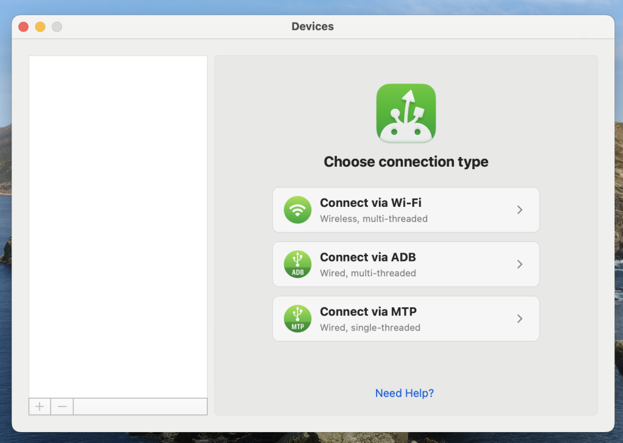
Task: Expand the Connect via MTP chevron
Action: [x=520, y=319]
